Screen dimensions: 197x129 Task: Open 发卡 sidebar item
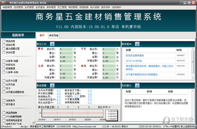[x=7, y=88]
